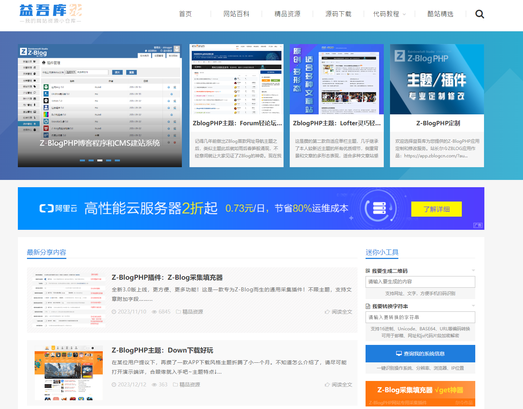The width and height of the screenshot is (523, 409).
Task: Go to the 首页 menu item
Action: [x=186, y=14]
